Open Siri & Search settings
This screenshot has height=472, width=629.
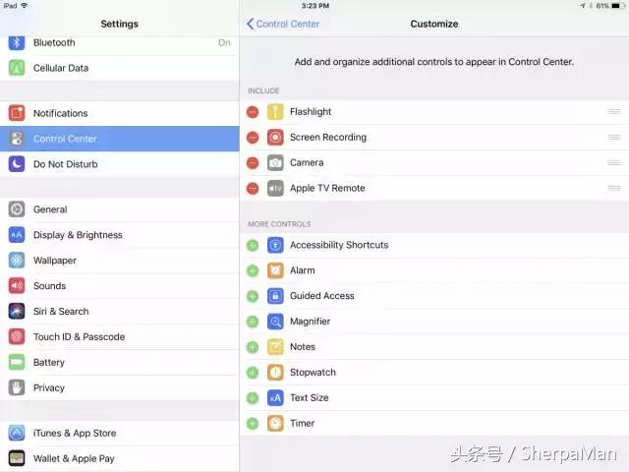[x=120, y=311]
